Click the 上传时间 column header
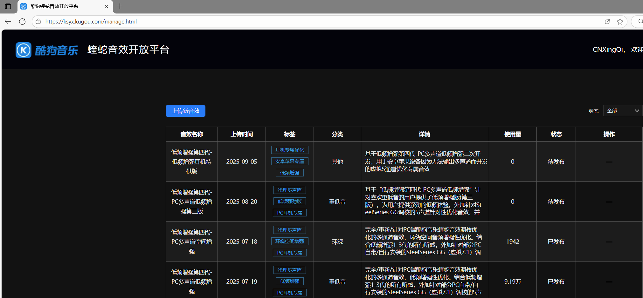 coord(241,134)
